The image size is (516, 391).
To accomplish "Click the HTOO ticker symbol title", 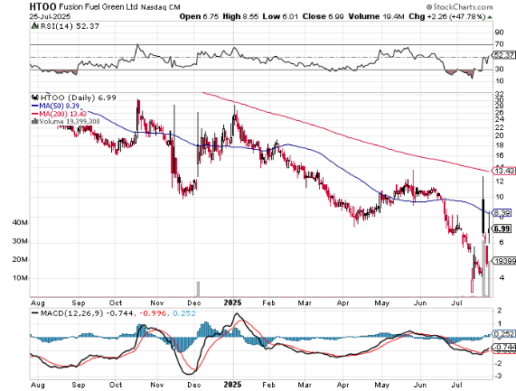I will [x=42, y=6].
